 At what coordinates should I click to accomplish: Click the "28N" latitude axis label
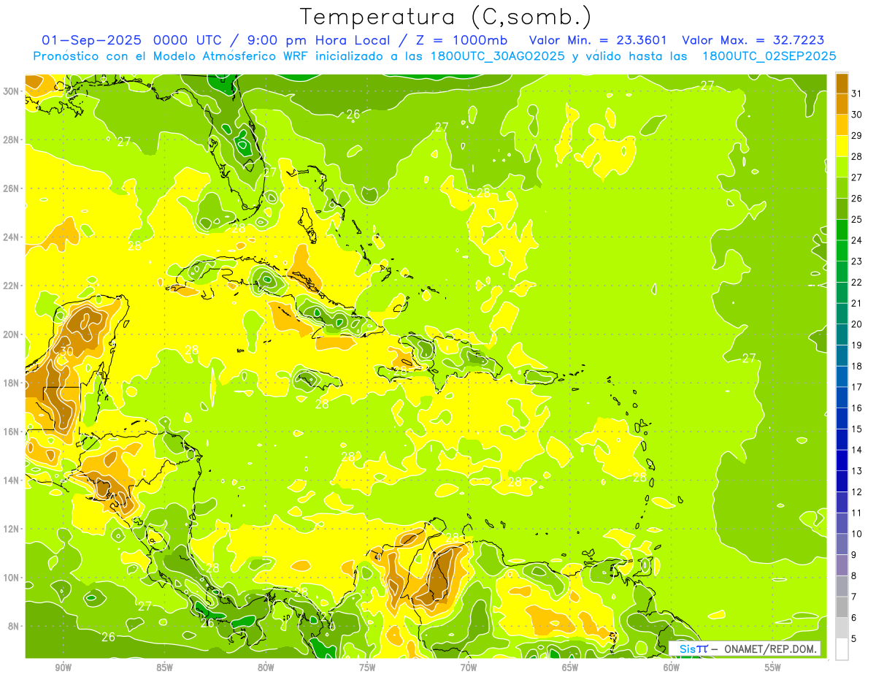click(12, 139)
